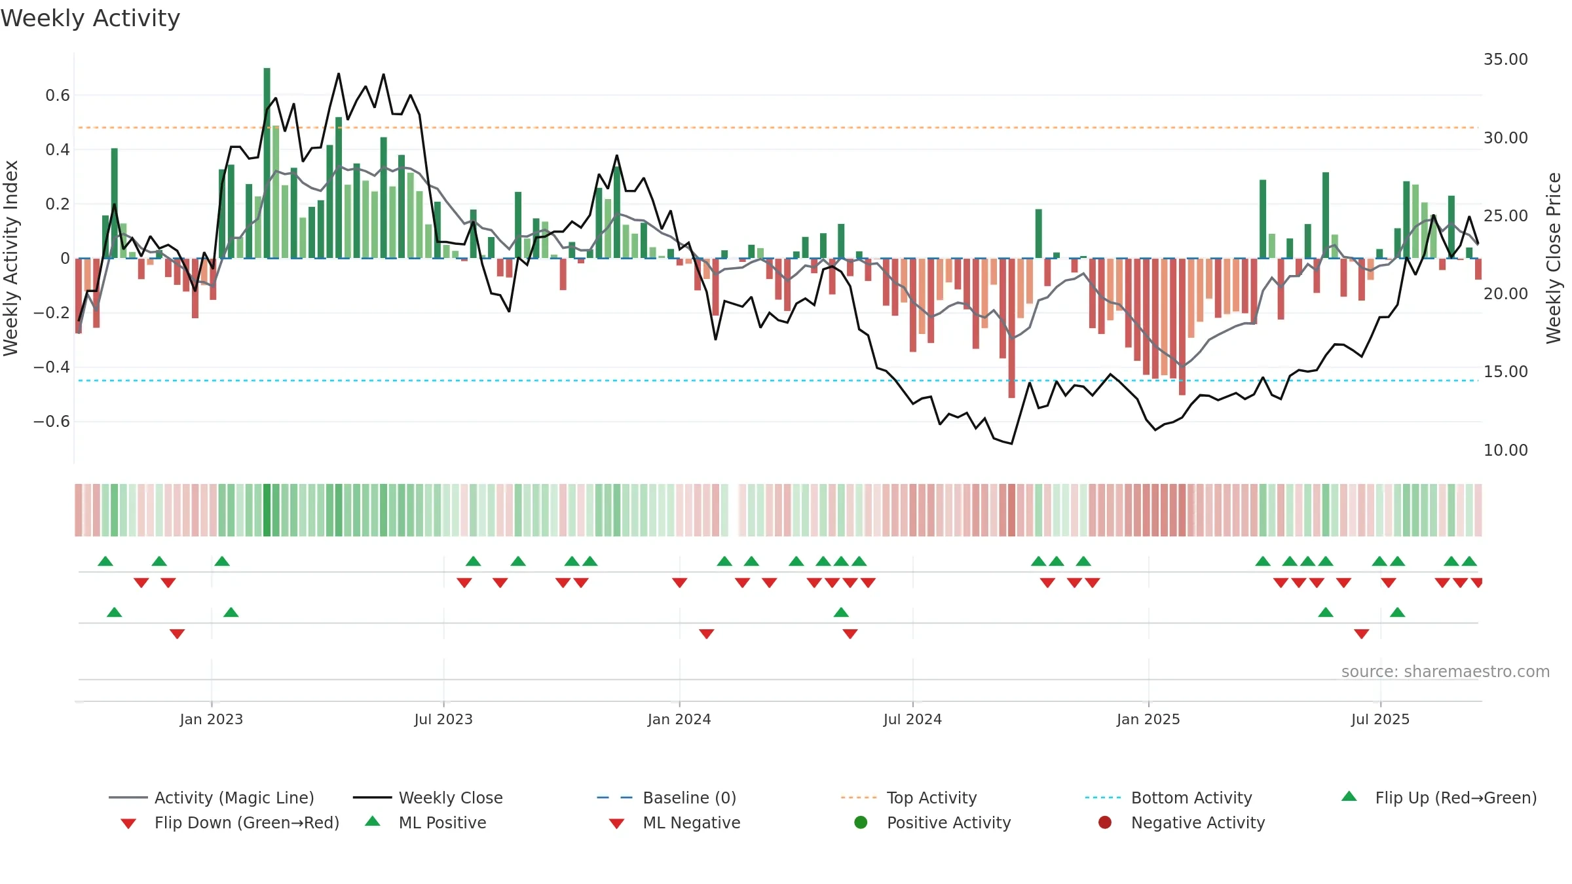This screenshot has width=1572, height=884.
Task: Toggle Weekly Close legend entry
Action: click(428, 798)
